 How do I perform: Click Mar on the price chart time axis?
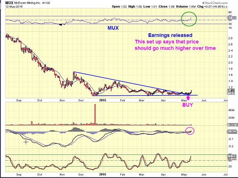pos(142,100)
